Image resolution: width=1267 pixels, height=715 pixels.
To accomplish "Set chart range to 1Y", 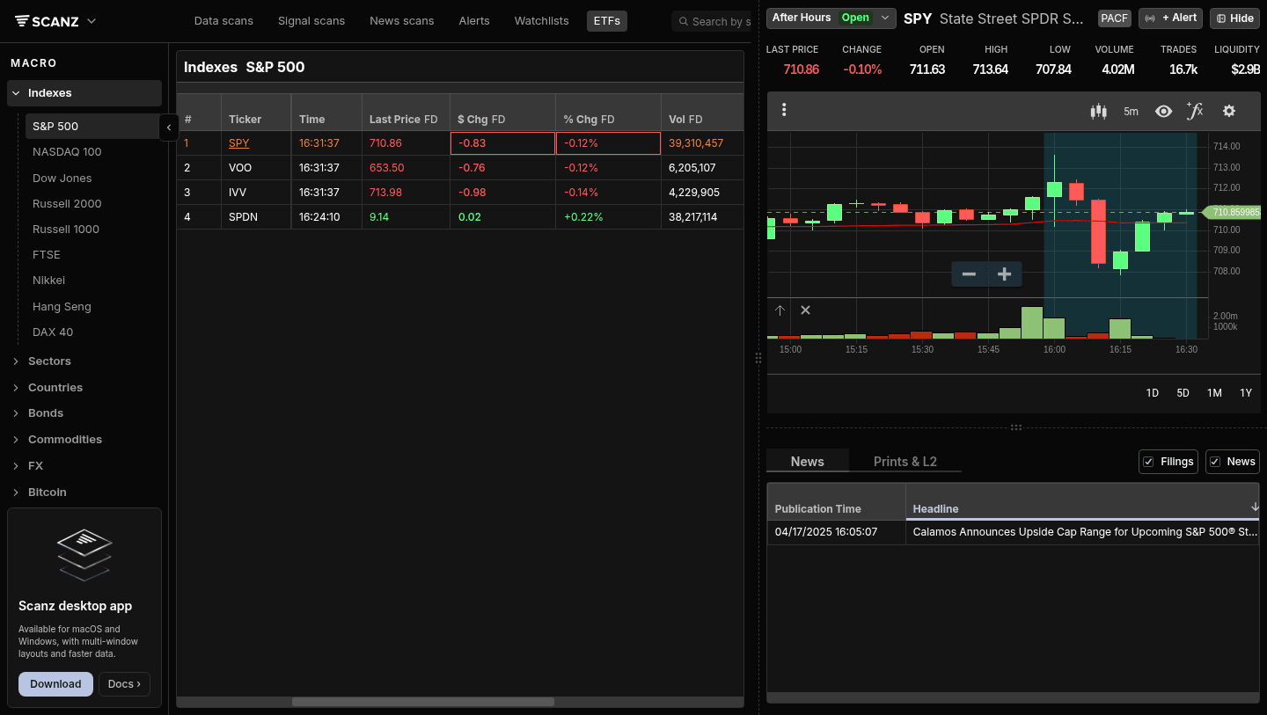I will pyautogui.click(x=1246, y=393).
